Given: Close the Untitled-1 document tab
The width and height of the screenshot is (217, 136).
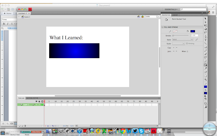Looking at the screenshot, I should click(29, 14).
